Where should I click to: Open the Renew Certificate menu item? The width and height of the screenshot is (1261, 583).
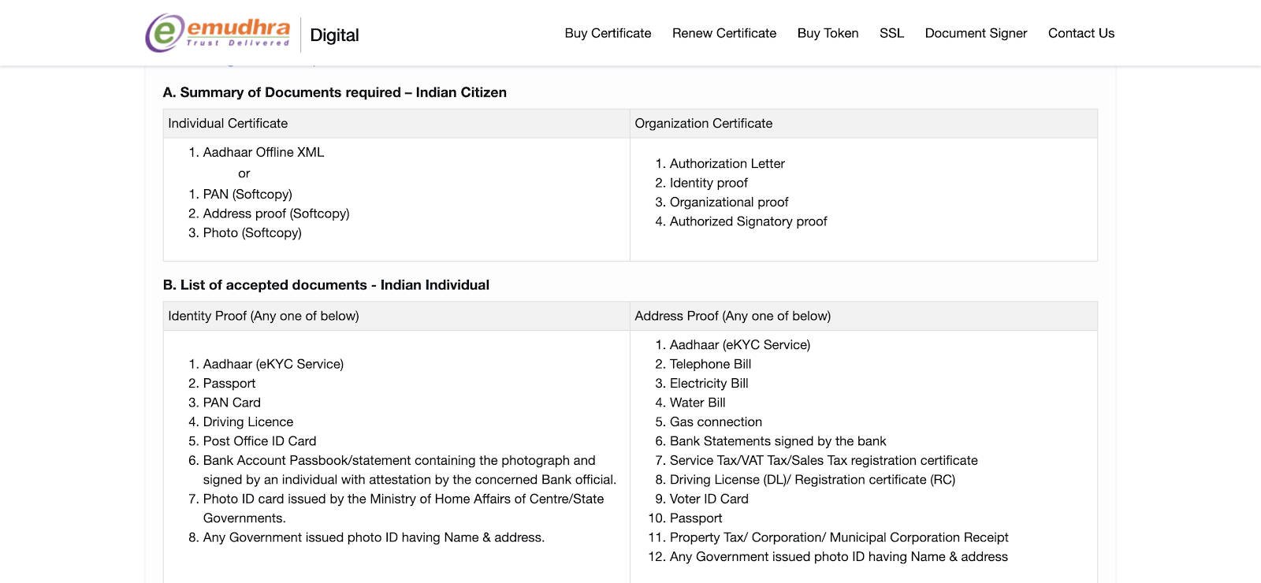click(724, 33)
